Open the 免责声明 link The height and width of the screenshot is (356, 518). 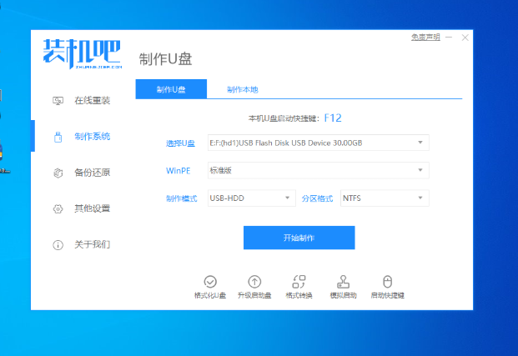(x=425, y=38)
